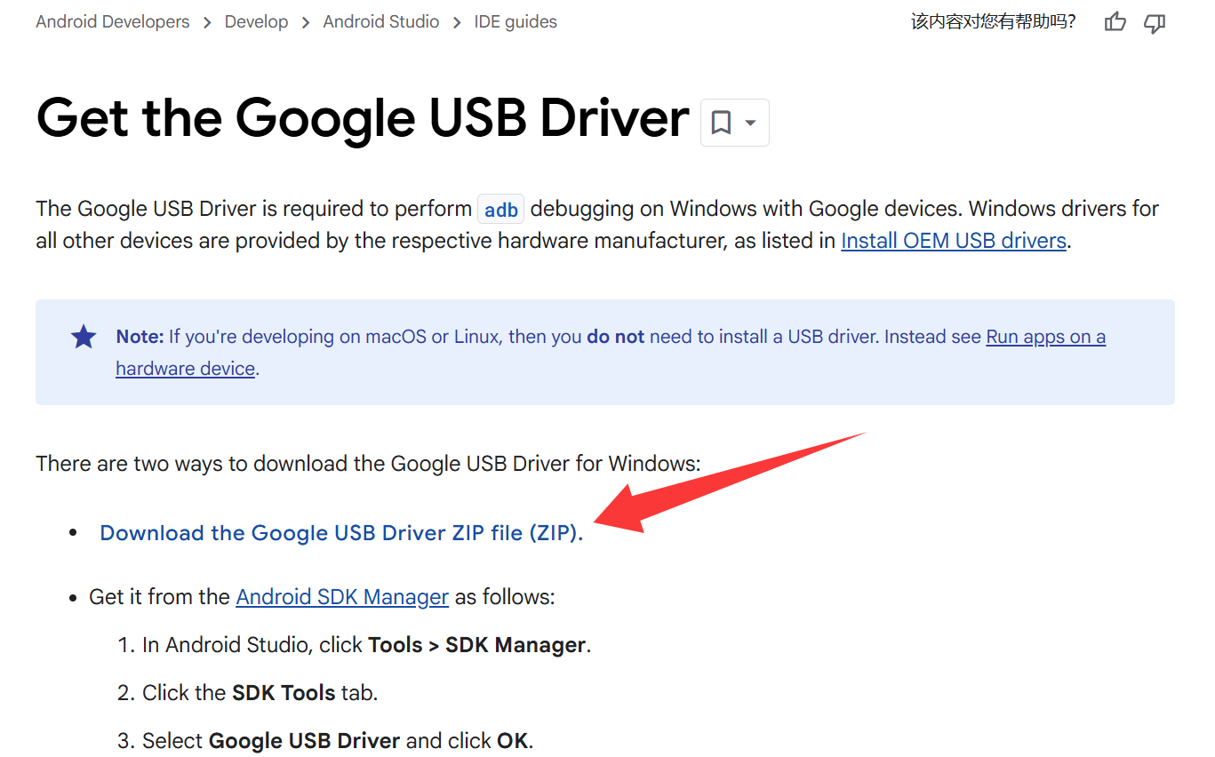Click the thumbs down feedback icon

[1155, 22]
